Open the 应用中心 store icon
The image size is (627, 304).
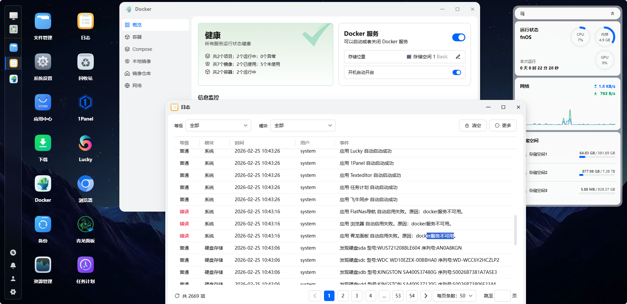point(43,103)
